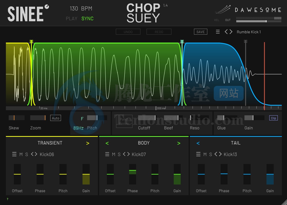The width and height of the screenshot is (287, 205).
Task: Enable the Clip option next to Gain
Action: (273, 118)
